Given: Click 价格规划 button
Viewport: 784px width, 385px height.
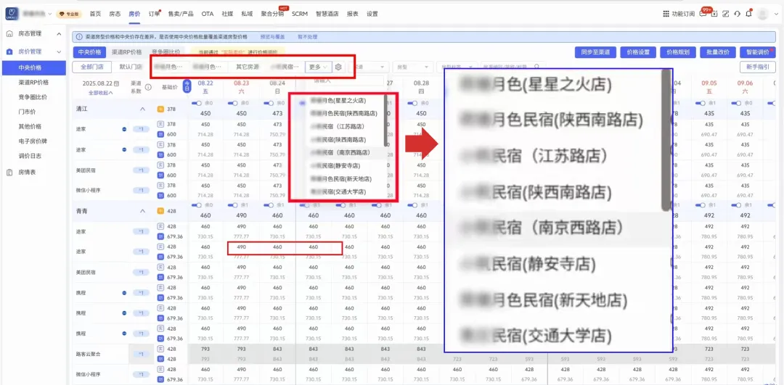Looking at the screenshot, I should tap(677, 52).
